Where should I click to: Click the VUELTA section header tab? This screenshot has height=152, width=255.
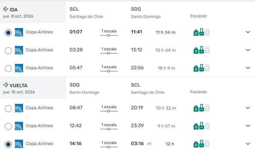(33, 88)
